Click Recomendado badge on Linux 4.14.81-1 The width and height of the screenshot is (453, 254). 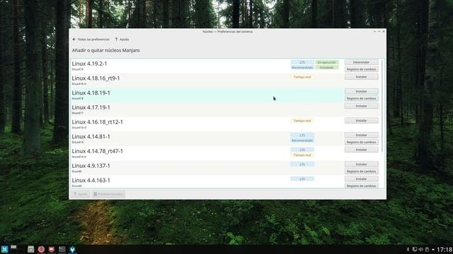[302, 140]
